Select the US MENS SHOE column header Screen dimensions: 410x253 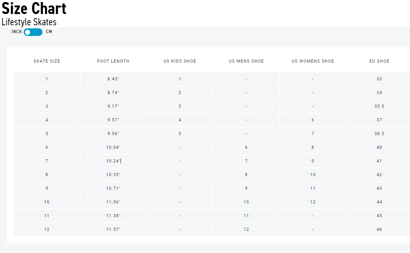point(246,61)
